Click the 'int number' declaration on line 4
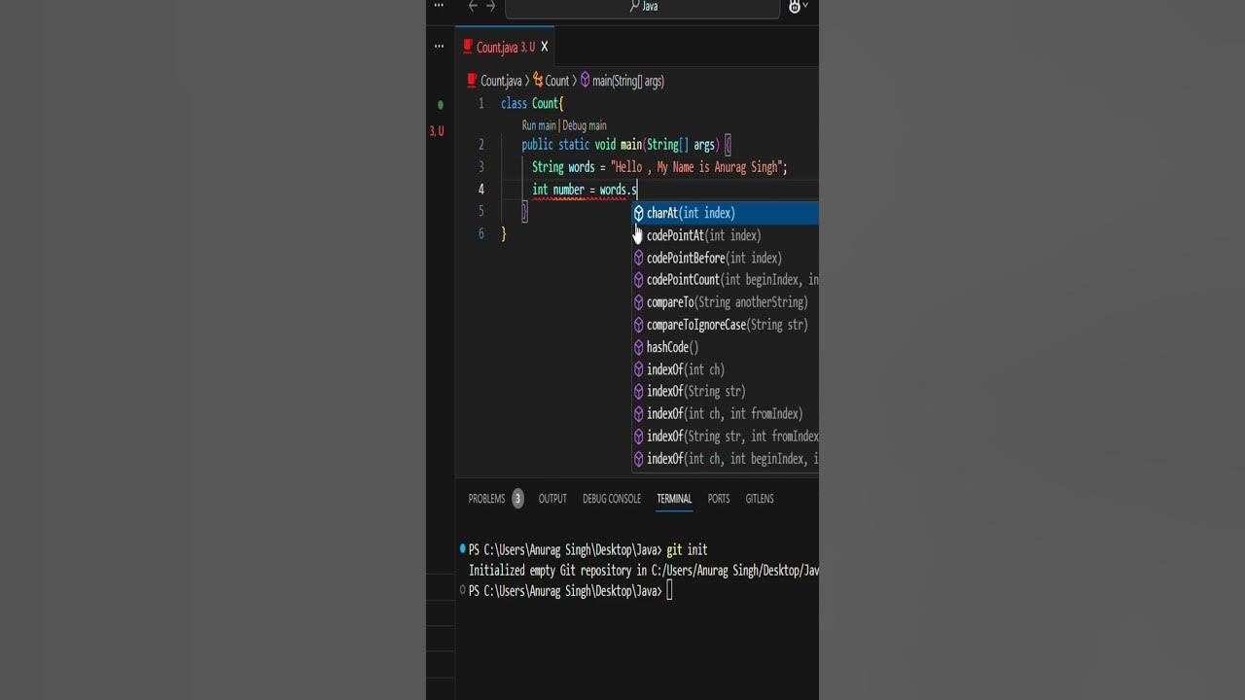 click(558, 190)
